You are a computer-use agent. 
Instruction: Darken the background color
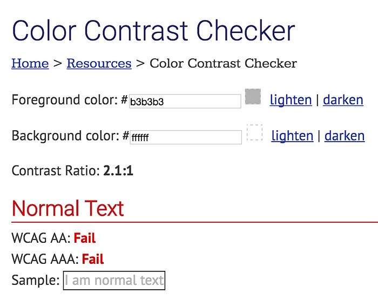coord(345,136)
